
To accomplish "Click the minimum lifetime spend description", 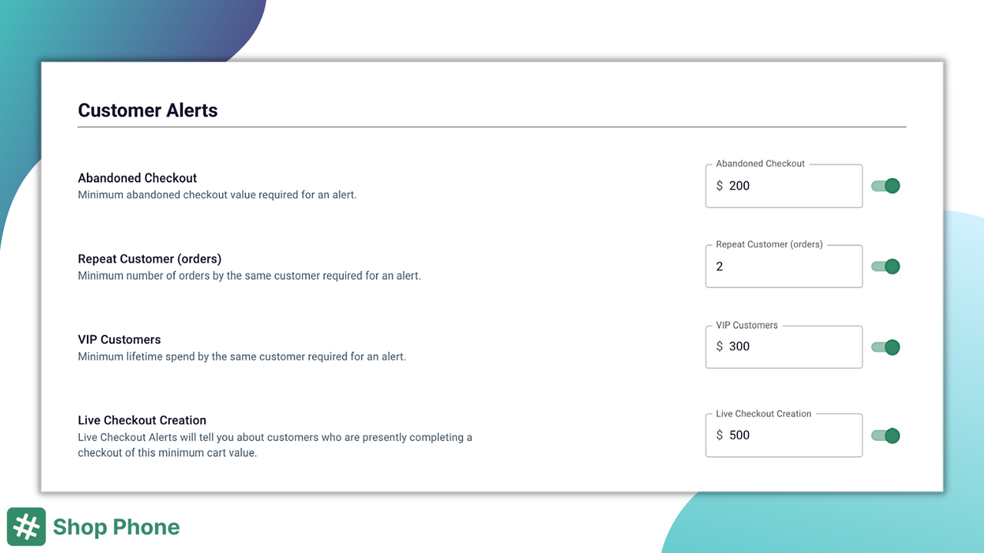I will click(x=242, y=356).
